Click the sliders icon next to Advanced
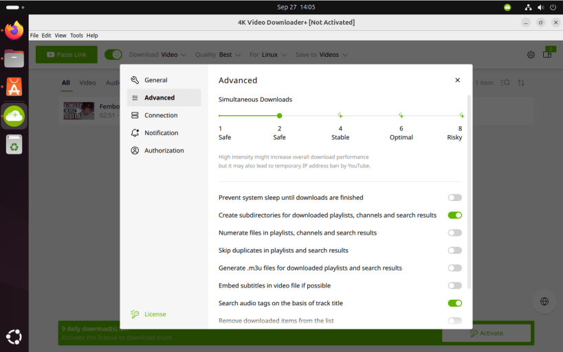This screenshot has width=563, height=352. [x=135, y=98]
